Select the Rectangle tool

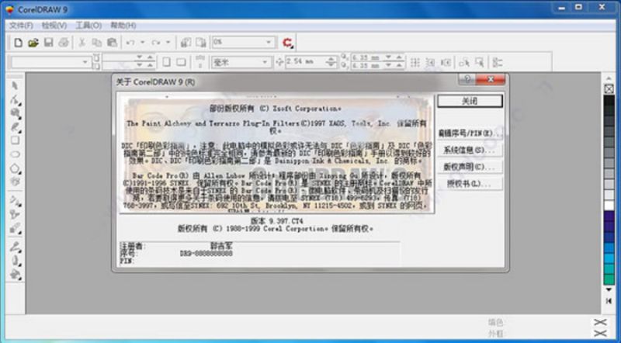click(x=15, y=140)
